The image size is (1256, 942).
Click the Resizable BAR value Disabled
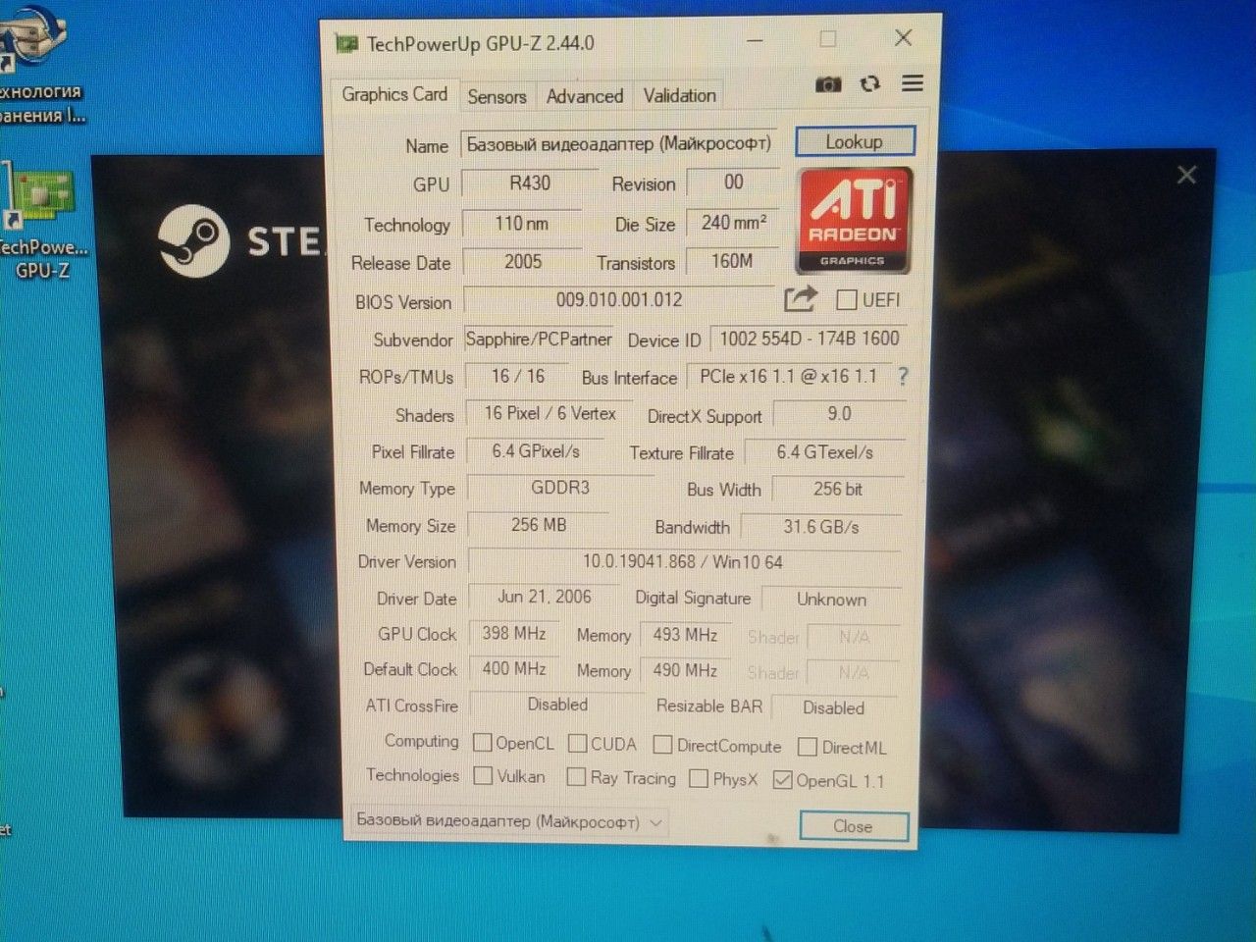(833, 707)
